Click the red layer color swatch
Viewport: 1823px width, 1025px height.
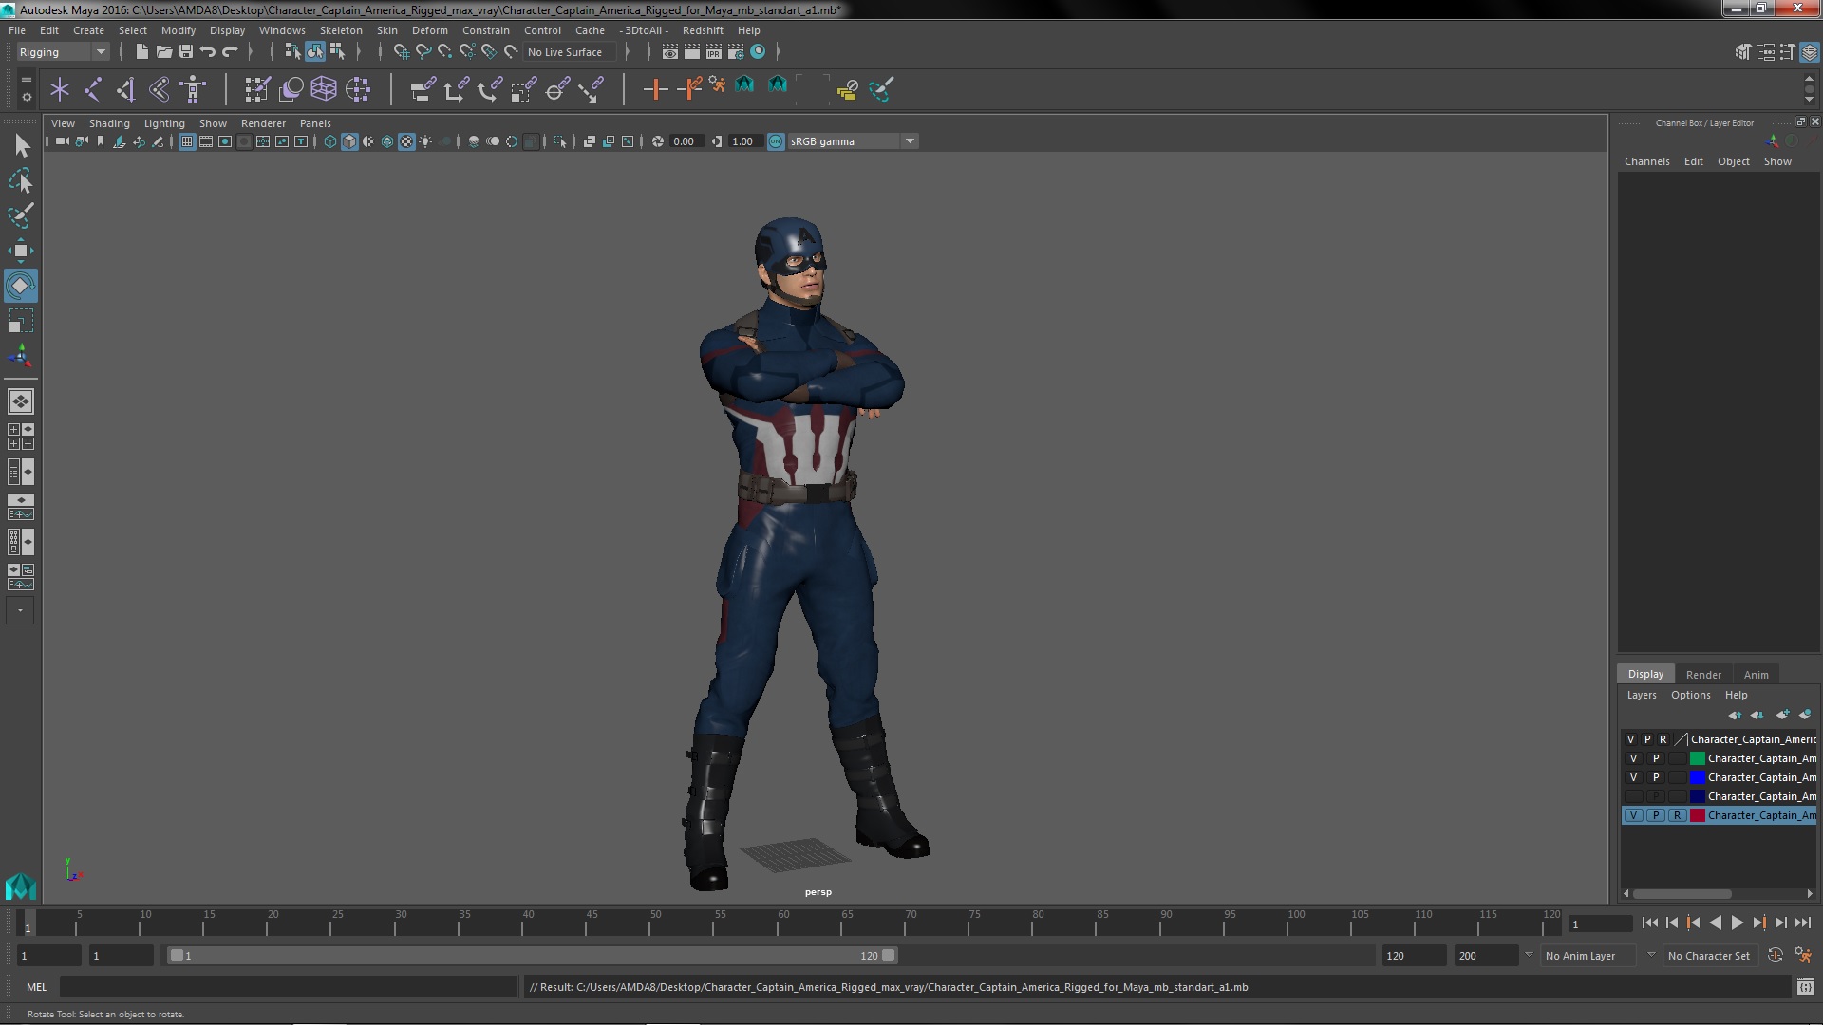(x=1697, y=815)
